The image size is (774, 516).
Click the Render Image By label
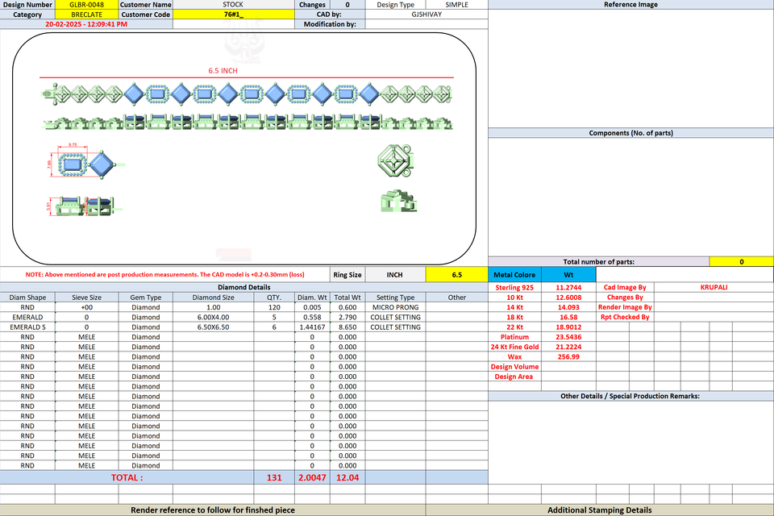[x=625, y=307]
